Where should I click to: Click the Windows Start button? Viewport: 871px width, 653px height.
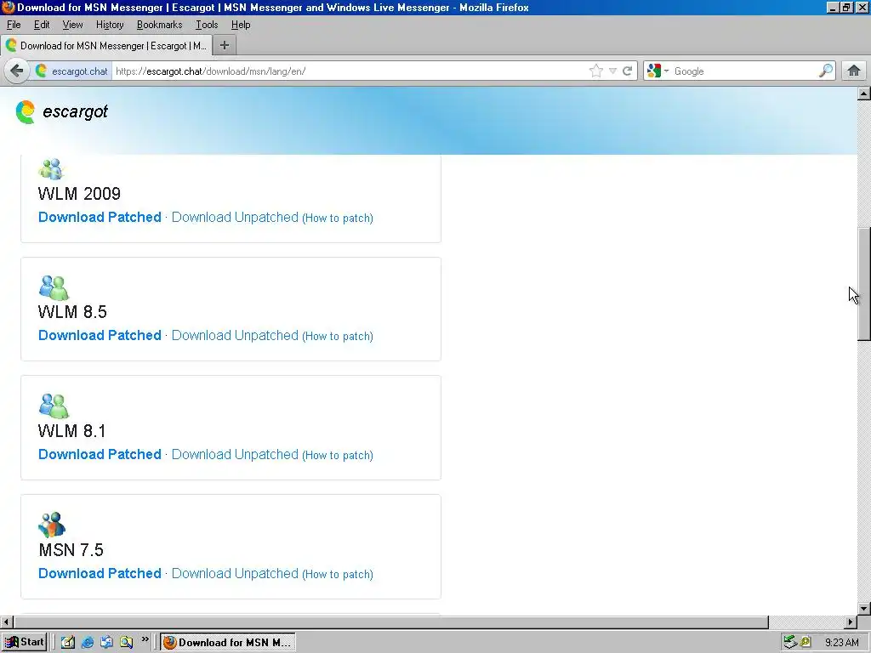pos(24,642)
